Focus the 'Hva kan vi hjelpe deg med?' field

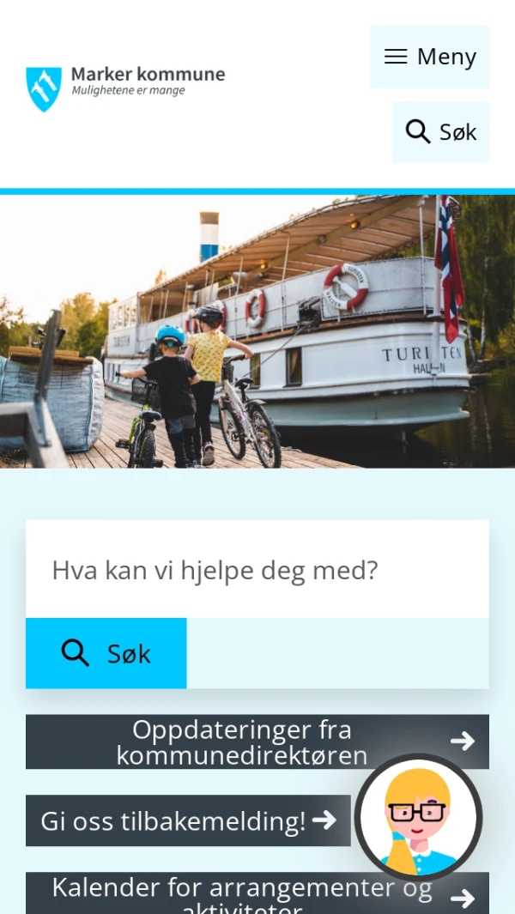click(x=257, y=570)
